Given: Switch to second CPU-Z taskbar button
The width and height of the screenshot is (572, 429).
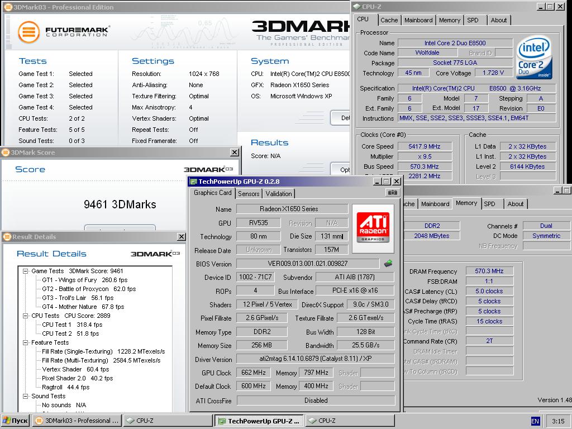Looking at the screenshot, I should tap(350, 421).
